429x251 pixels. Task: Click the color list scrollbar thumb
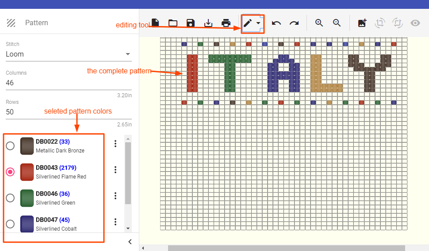point(128,173)
